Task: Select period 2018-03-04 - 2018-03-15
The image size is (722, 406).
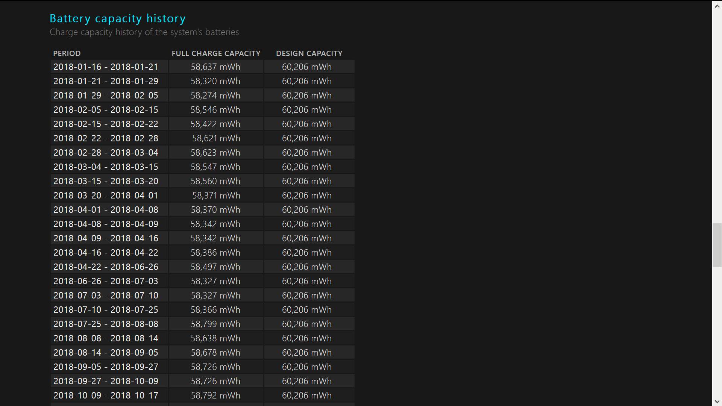Action: coord(106,167)
